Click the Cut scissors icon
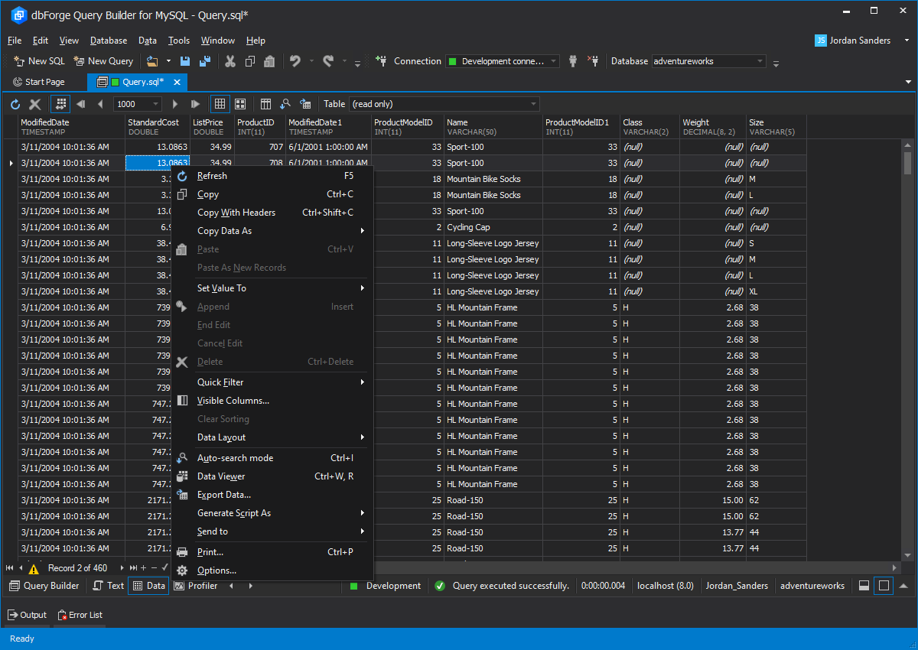 coord(229,61)
